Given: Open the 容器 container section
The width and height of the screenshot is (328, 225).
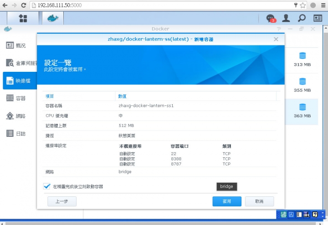Looking at the screenshot, I should 16,98.
